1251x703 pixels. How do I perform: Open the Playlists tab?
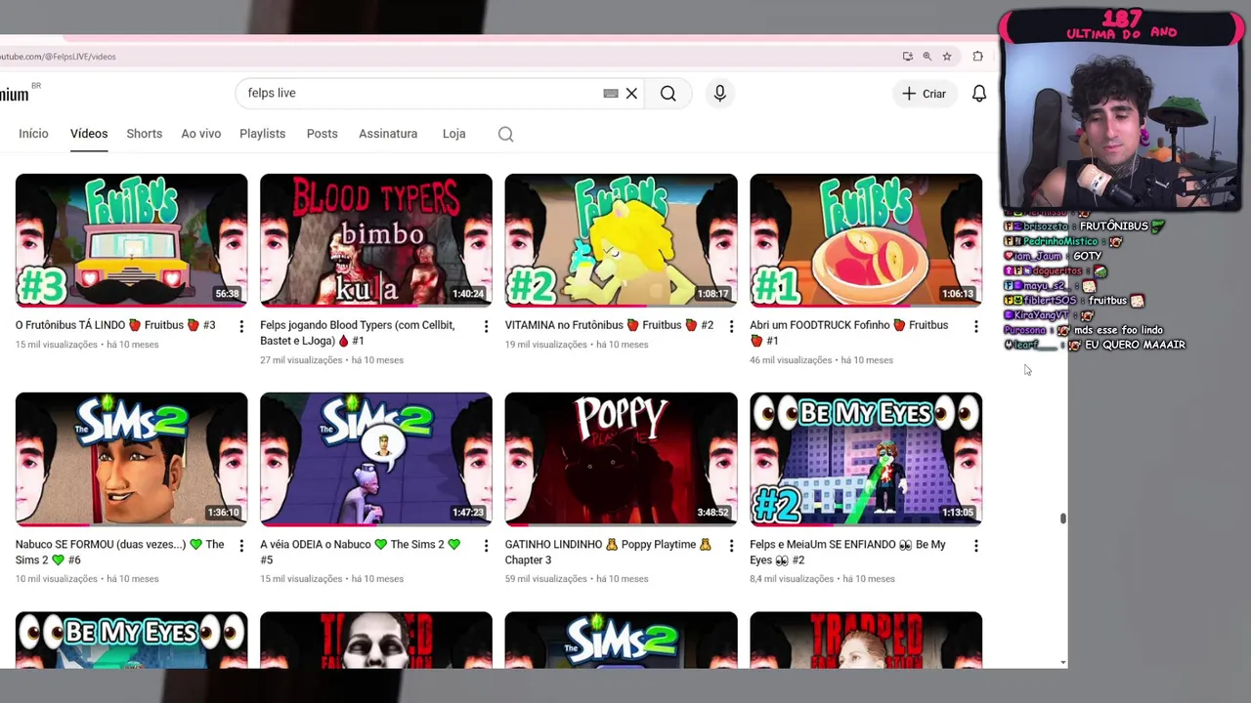pos(262,134)
